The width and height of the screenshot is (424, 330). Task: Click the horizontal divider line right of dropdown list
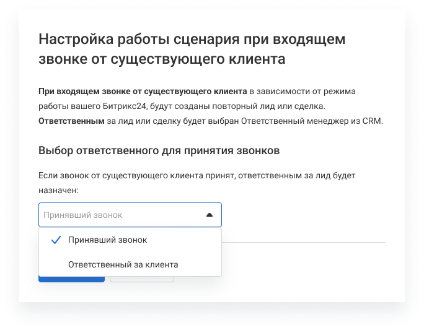click(304, 242)
